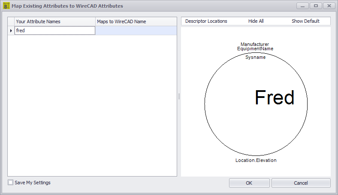Minimize the Map Existing Attributes window
This screenshot has height=195, width=338.
tap(303, 6)
